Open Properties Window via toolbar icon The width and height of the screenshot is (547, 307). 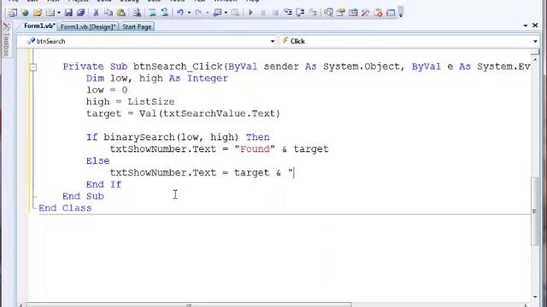click(x=341, y=13)
